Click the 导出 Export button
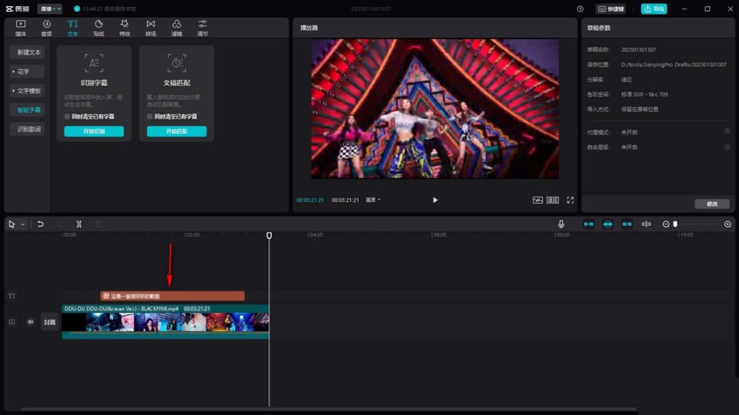This screenshot has width=739, height=415. [654, 8]
